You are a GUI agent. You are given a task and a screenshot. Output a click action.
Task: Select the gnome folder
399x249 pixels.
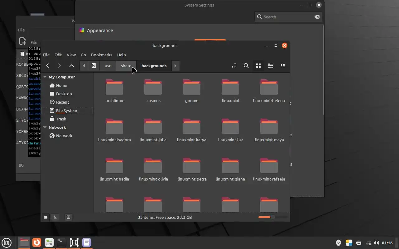click(192, 91)
